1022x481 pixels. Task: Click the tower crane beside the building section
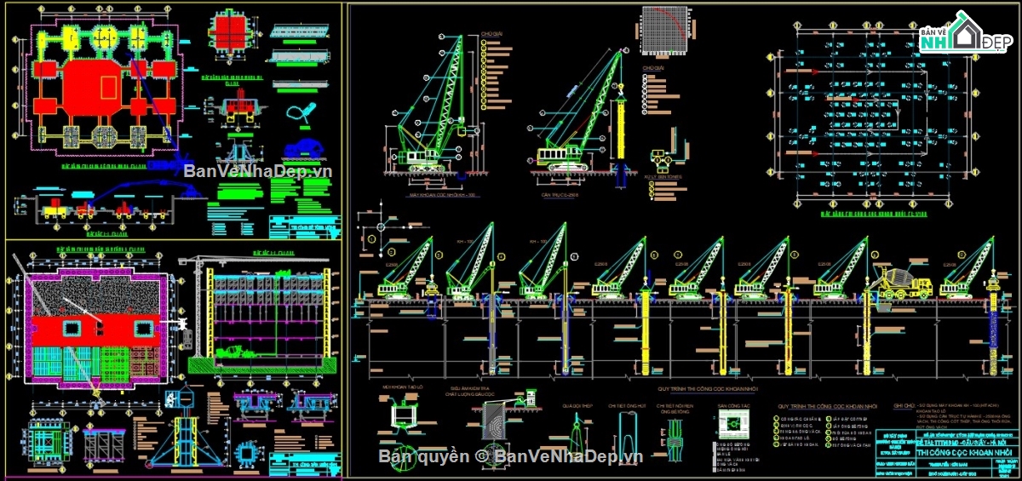(x=198, y=306)
